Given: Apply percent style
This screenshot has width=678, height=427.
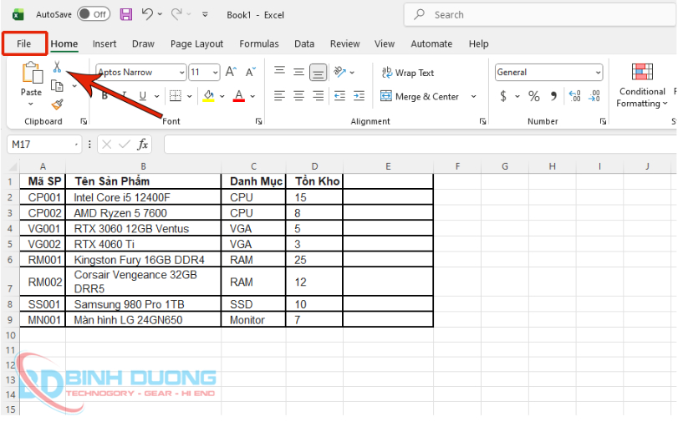Looking at the screenshot, I should point(534,96).
